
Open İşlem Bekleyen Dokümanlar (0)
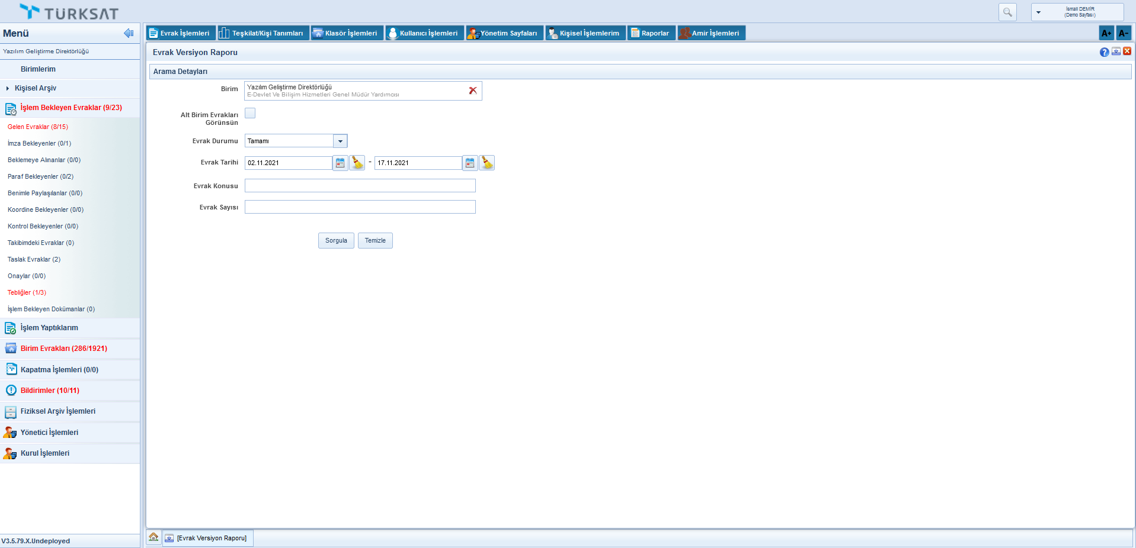click(51, 309)
